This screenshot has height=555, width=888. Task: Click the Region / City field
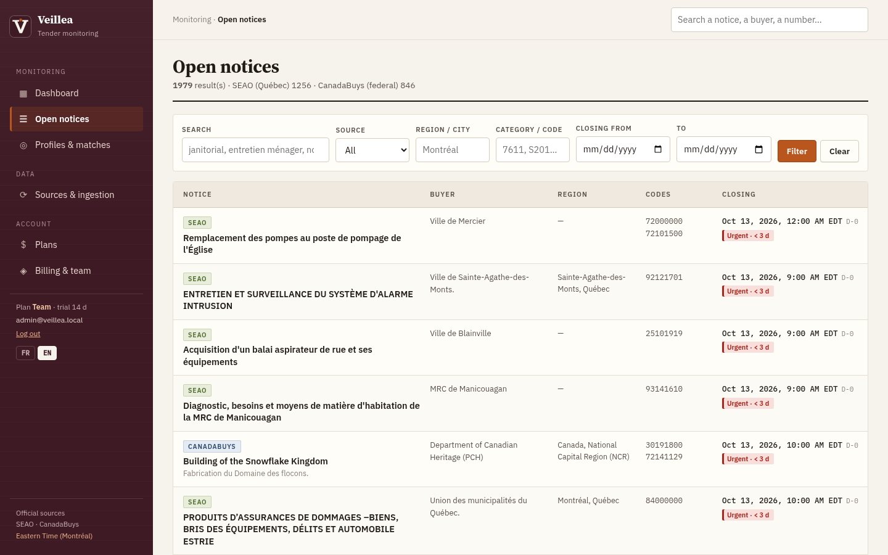click(453, 150)
